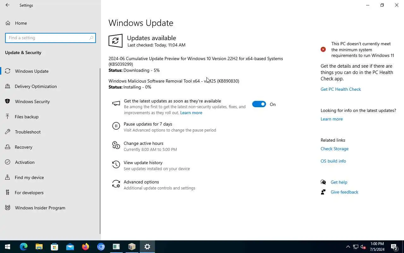
Task: Click the Get help chat icon
Action: pos(323,182)
